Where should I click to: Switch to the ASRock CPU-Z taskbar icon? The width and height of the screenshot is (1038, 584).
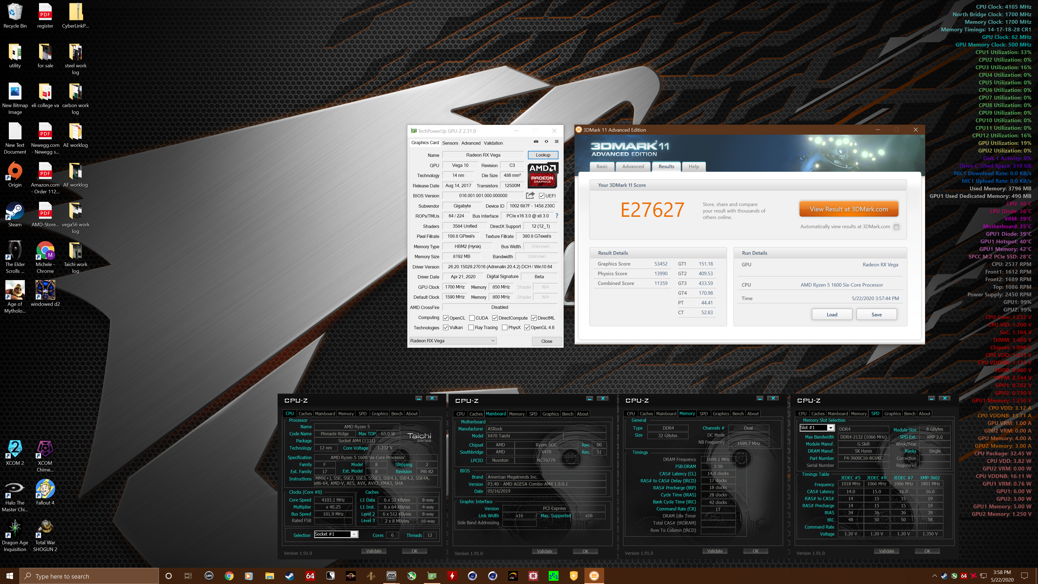[391, 576]
